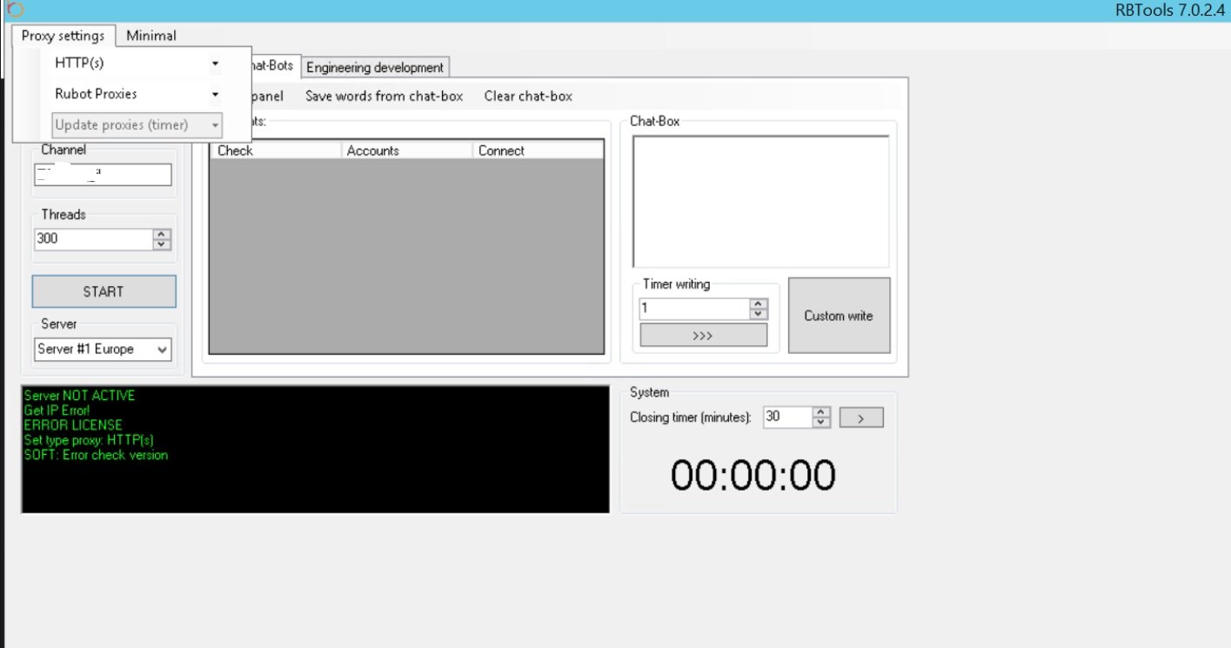Click the Chat-Box text area
Image resolution: width=1231 pixels, height=648 pixels.
click(x=760, y=201)
